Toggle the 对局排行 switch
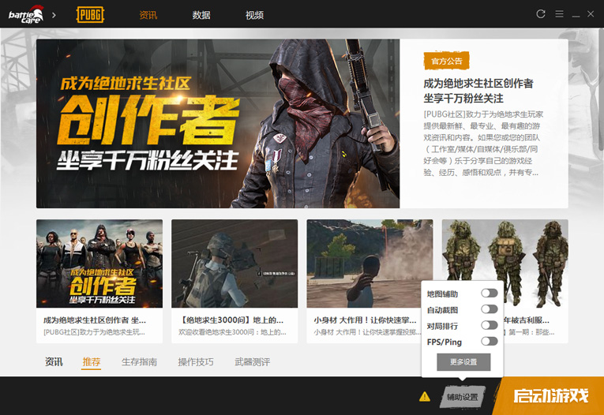This screenshot has width=604, height=415. pyautogui.click(x=490, y=325)
